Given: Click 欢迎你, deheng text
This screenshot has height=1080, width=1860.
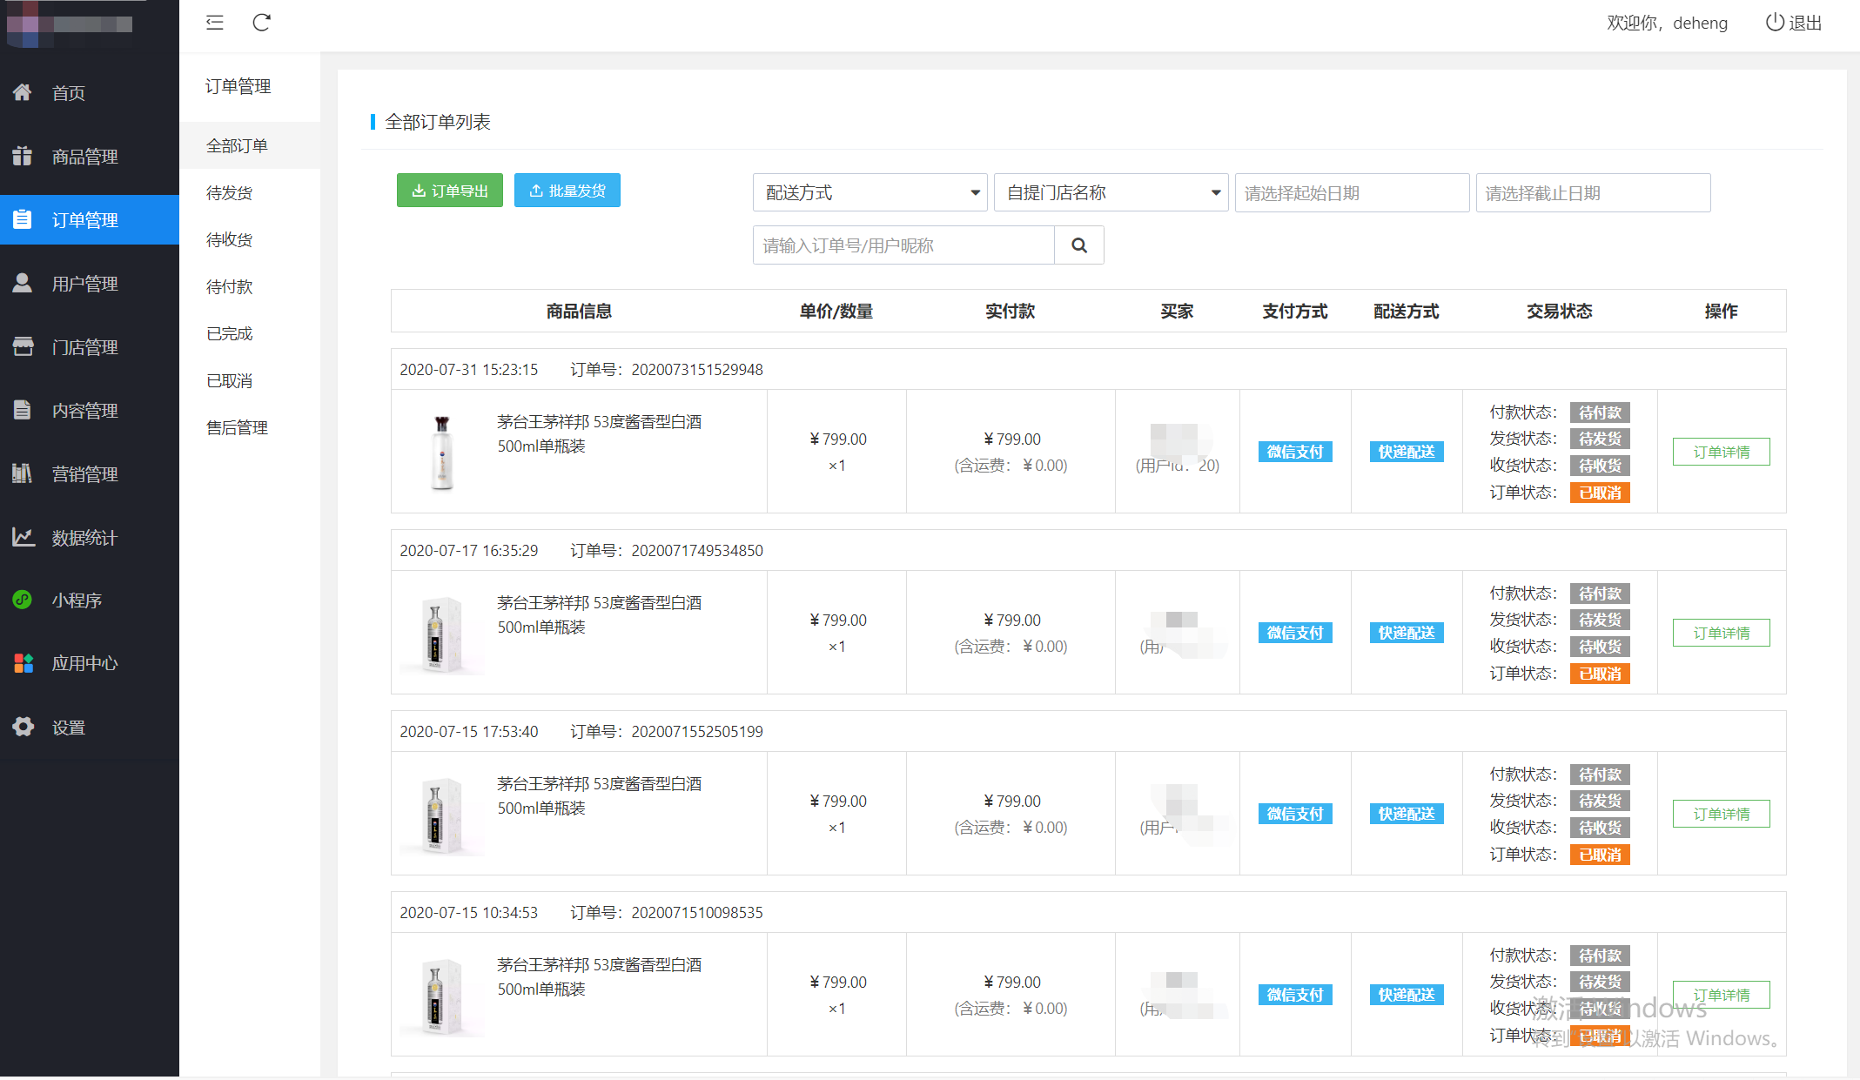Looking at the screenshot, I should 1667,23.
